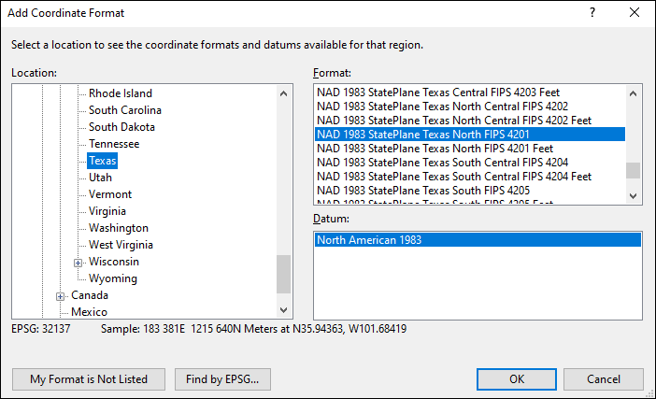Select Texas in Location tree

(x=102, y=161)
